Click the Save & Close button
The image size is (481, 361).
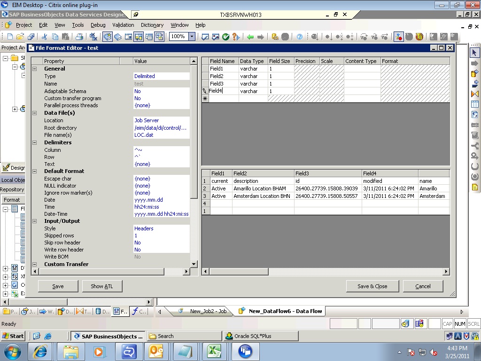click(372, 286)
